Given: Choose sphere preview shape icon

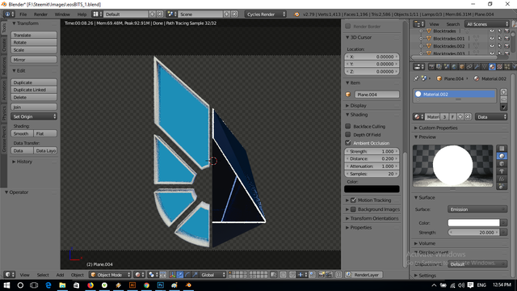Looking at the screenshot, I should [x=502, y=156].
